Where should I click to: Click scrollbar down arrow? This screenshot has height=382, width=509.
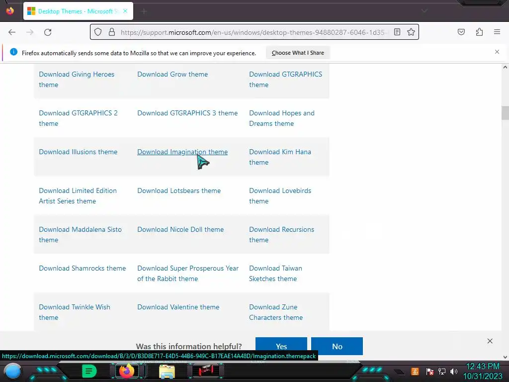click(505, 357)
